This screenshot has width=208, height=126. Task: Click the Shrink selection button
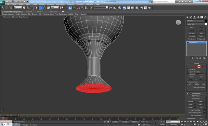click(x=191, y=77)
